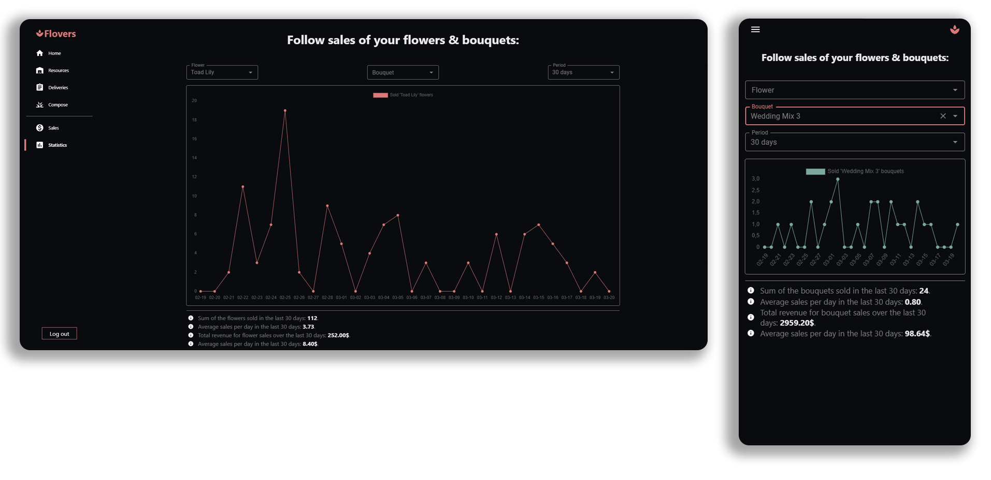Click info icon beside 8.40$ average
This screenshot has width=991, height=480.
(x=191, y=344)
